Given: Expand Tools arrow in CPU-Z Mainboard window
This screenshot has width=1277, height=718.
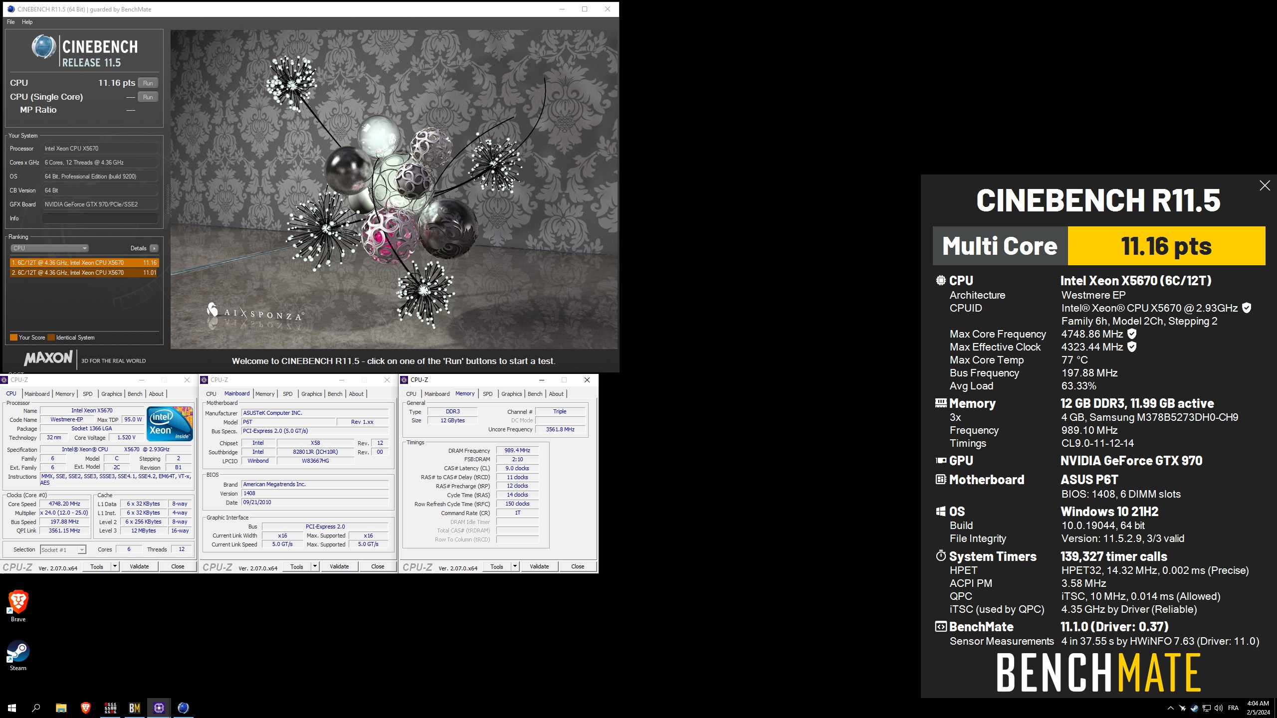Looking at the screenshot, I should (x=315, y=566).
